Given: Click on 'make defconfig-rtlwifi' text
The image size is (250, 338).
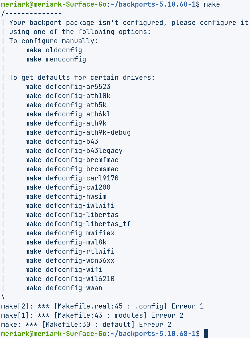Looking at the screenshot, I should [70, 251].
